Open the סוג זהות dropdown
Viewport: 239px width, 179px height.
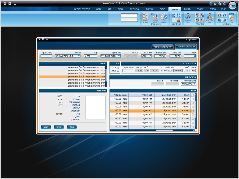150,56
